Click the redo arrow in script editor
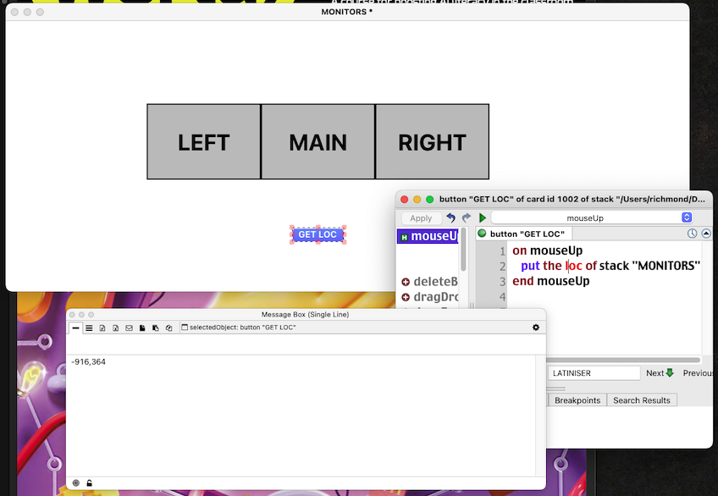Screen dimensions: 718x496 (x=466, y=218)
